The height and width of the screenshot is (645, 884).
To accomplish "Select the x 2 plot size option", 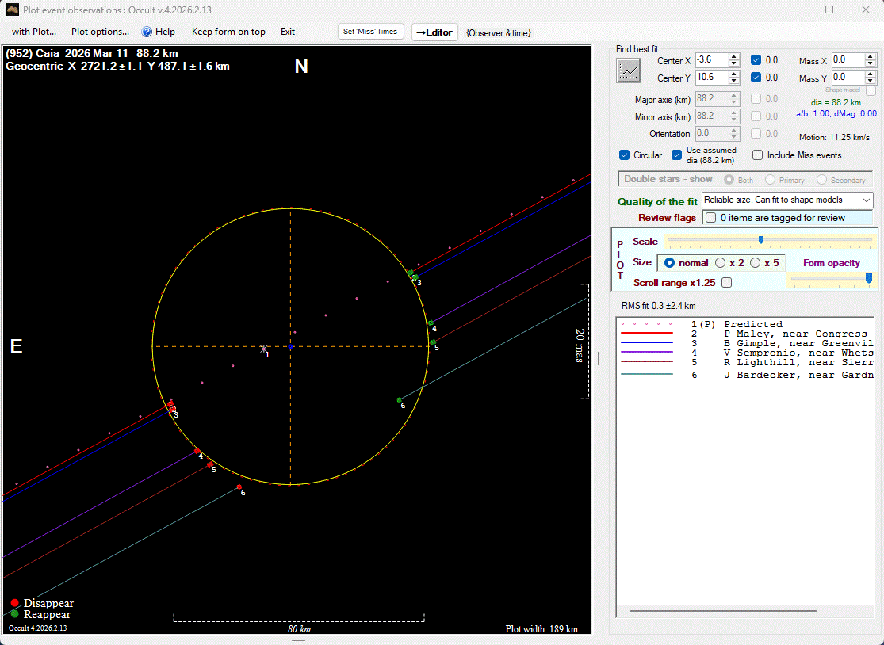I will pyautogui.click(x=721, y=262).
